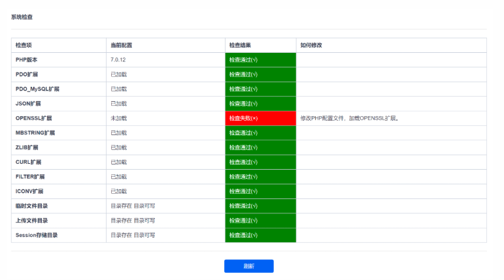Select 目录存在 目录可写 in Session存储目录 row
The width and height of the screenshot is (504, 280).
click(x=133, y=236)
